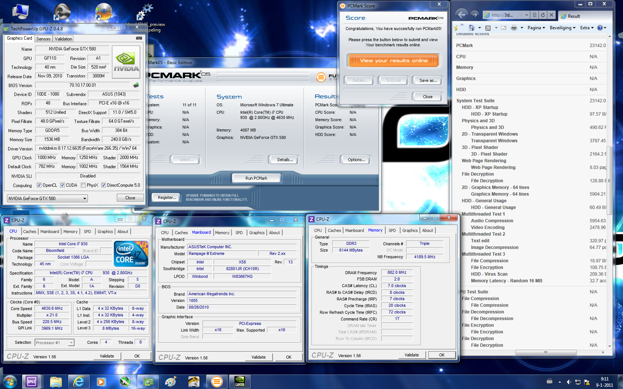
Task: Click the IE back arrow button
Action: coord(461,15)
